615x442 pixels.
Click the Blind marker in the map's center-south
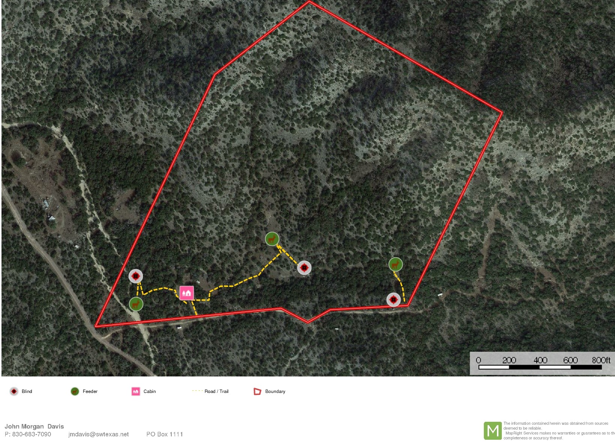pyautogui.click(x=304, y=267)
